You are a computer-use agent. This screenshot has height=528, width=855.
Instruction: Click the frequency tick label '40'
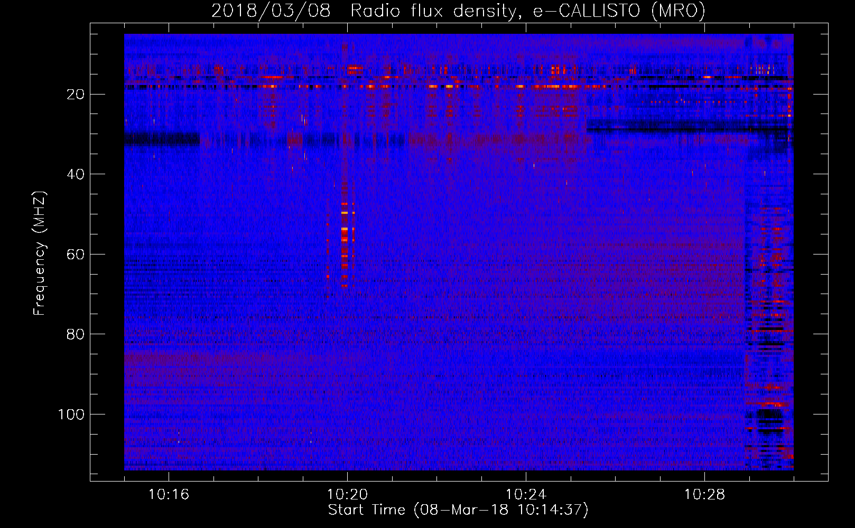point(76,174)
